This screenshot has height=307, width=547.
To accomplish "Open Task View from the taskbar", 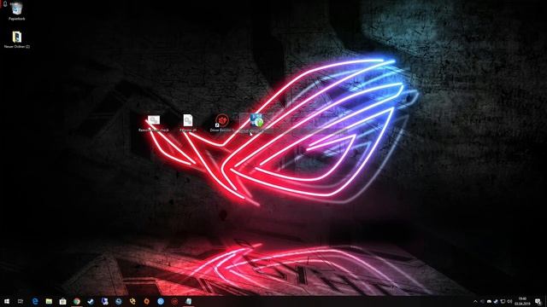I will [x=21, y=301].
